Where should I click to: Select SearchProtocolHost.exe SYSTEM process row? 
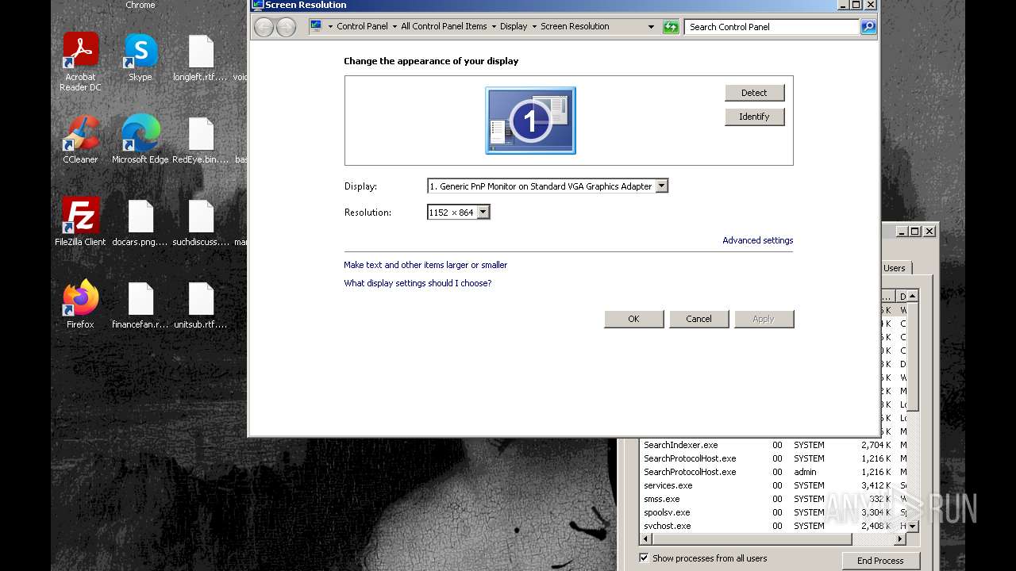773,458
